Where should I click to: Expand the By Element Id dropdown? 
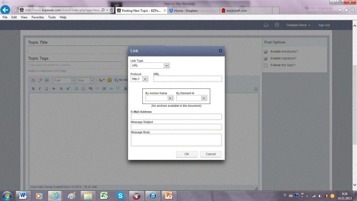click(192, 98)
